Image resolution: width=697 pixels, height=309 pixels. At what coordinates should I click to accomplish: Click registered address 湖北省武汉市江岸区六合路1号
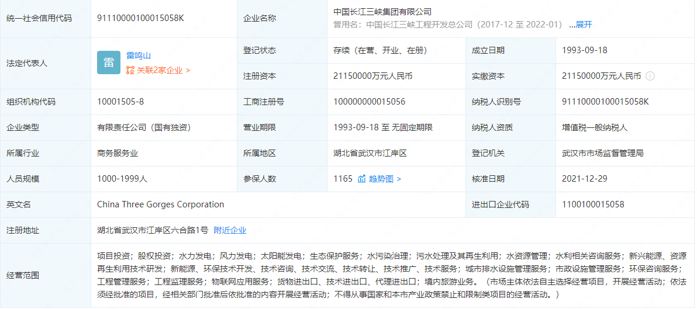pyautogui.click(x=153, y=230)
